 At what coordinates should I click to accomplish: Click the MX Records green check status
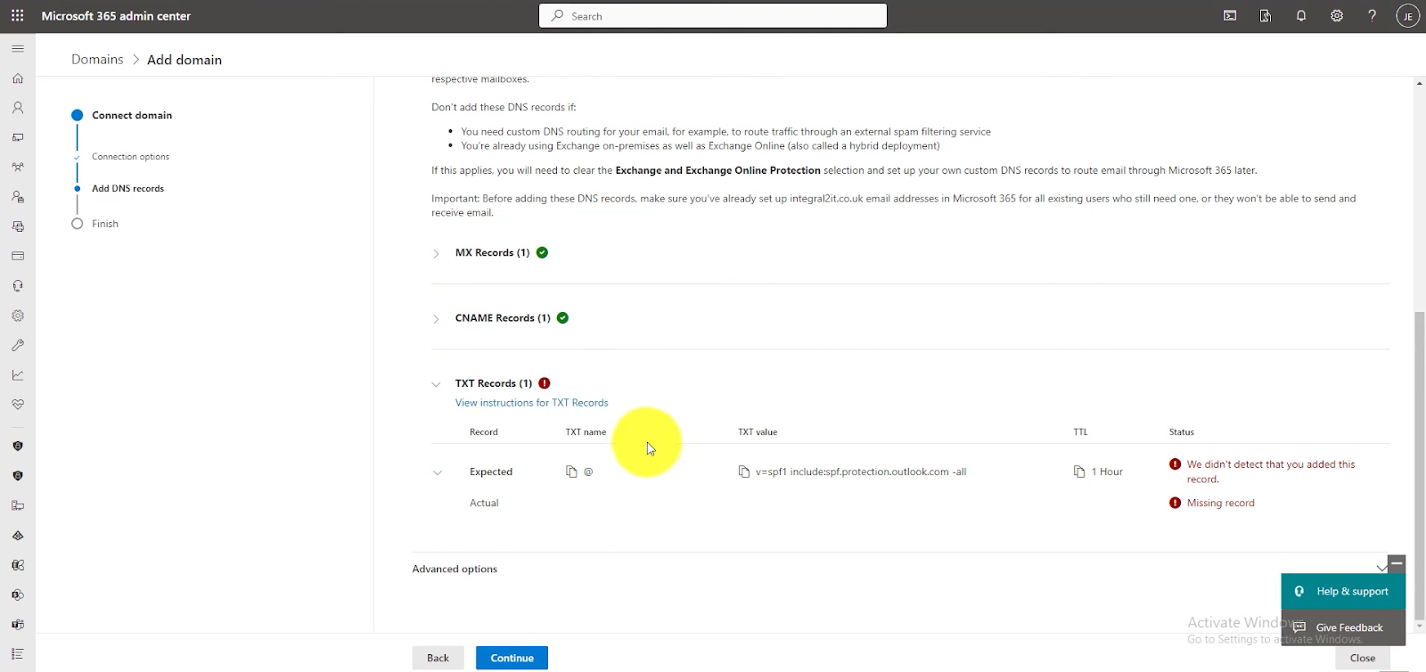click(542, 252)
